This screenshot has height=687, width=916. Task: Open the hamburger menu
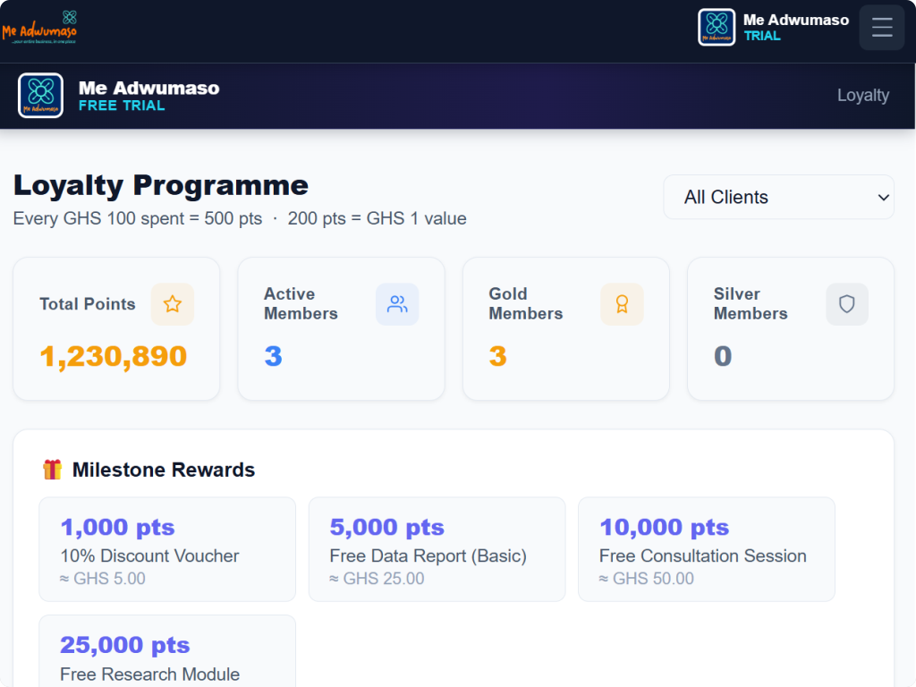pos(881,28)
